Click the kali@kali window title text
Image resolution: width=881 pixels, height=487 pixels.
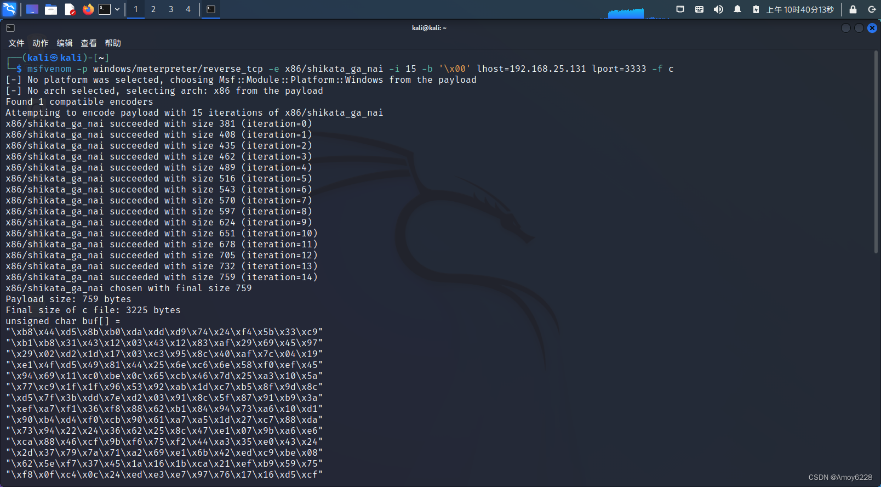point(429,28)
